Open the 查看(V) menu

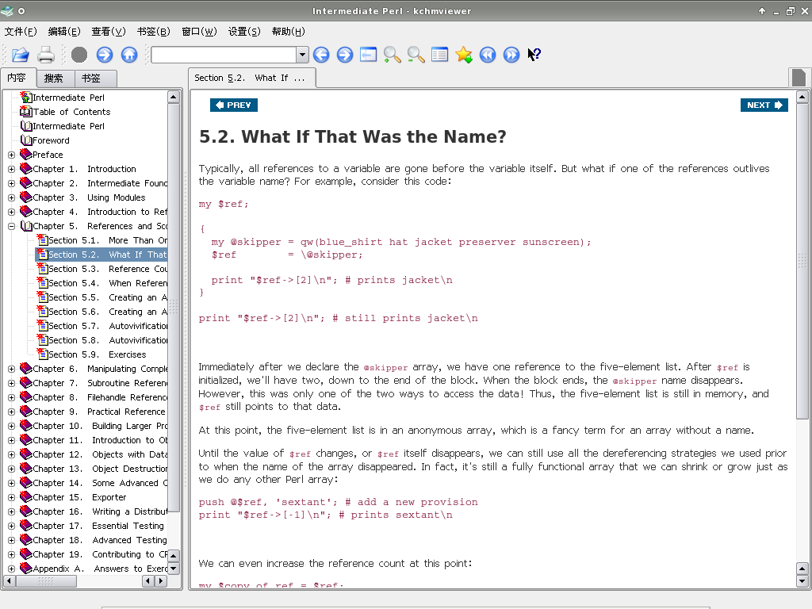click(108, 32)
